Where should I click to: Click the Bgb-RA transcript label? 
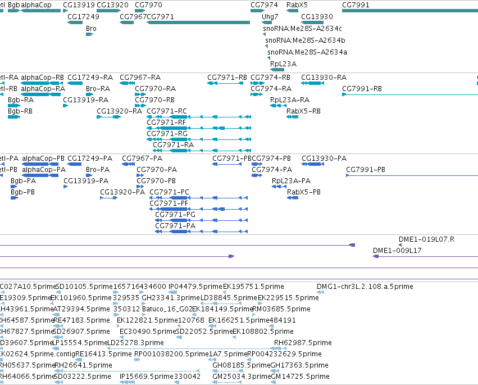(x=21, y=100)
